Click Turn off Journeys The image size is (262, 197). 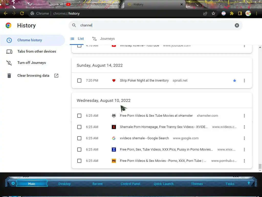[x=32, y=63]
